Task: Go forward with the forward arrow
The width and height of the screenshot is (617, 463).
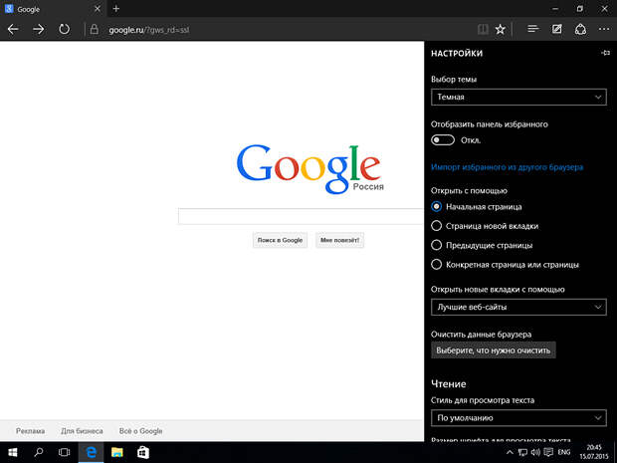Action: pos(38,29)
